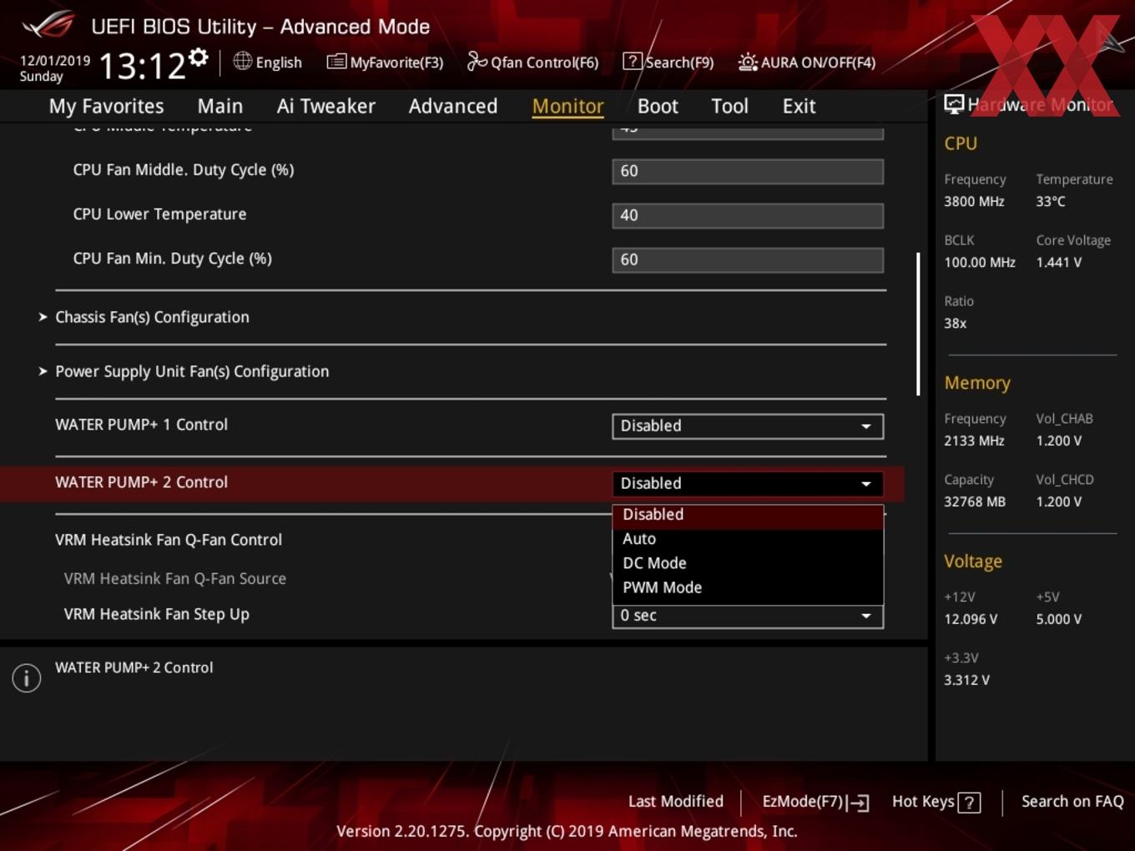Open VRM Heatsink Fan Step Up dropdown
This screenshot has width=1135, height=851.
748,616
